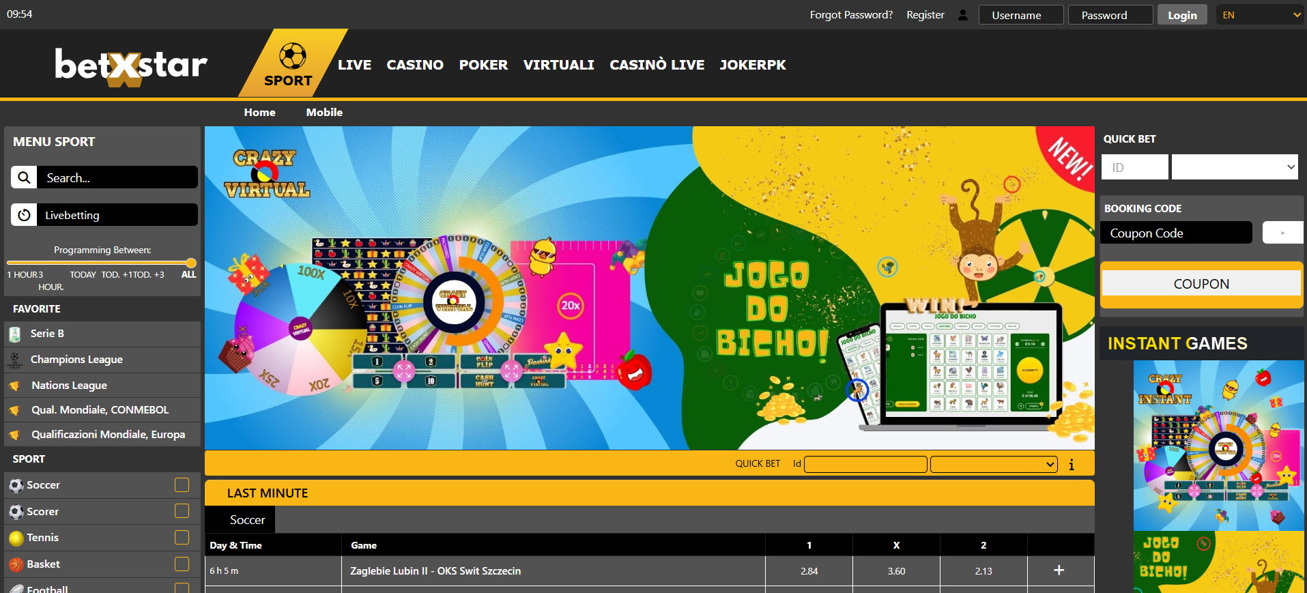Click the Scorer ball icon
Screen dimensions: 1307x593
coord(16,512)
